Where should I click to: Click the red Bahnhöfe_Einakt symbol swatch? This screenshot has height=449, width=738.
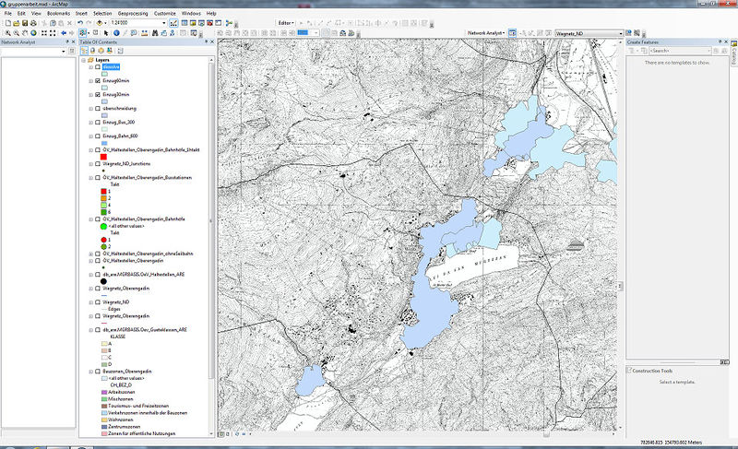(x=105, y=156)
